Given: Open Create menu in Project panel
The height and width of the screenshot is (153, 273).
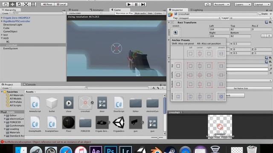Looking at the screenshot, I should [x=6, y=88].
